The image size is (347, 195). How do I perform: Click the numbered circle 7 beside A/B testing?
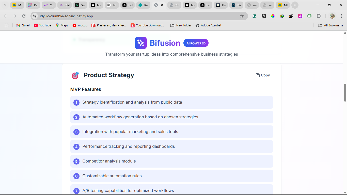coord(76,191)
